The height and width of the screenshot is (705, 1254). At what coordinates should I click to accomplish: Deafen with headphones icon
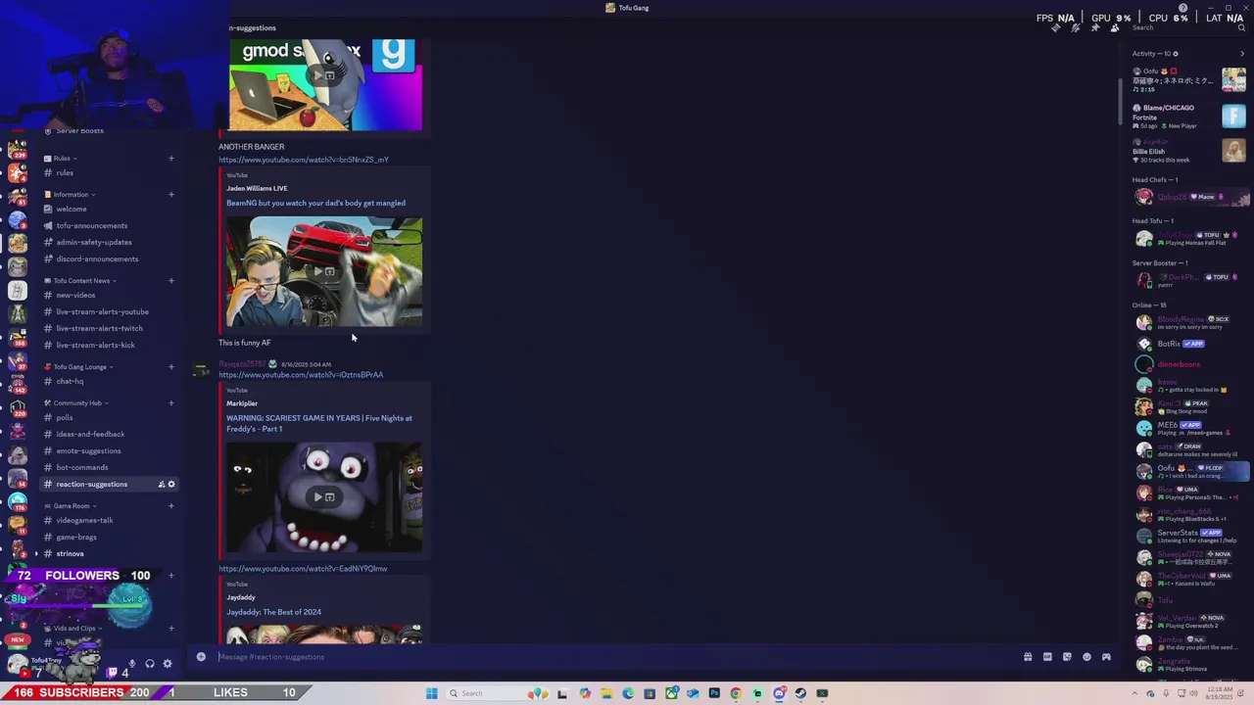[150, 664]
